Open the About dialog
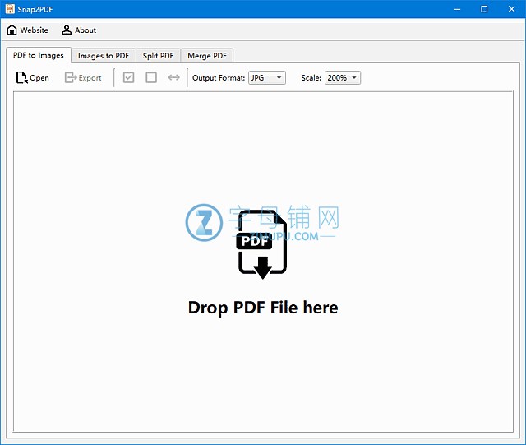 [79, 30]
